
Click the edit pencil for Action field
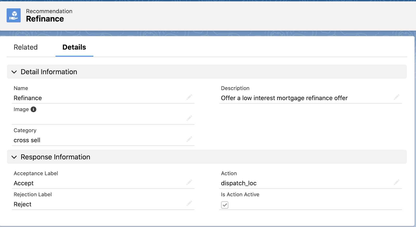tap(396, 182)
